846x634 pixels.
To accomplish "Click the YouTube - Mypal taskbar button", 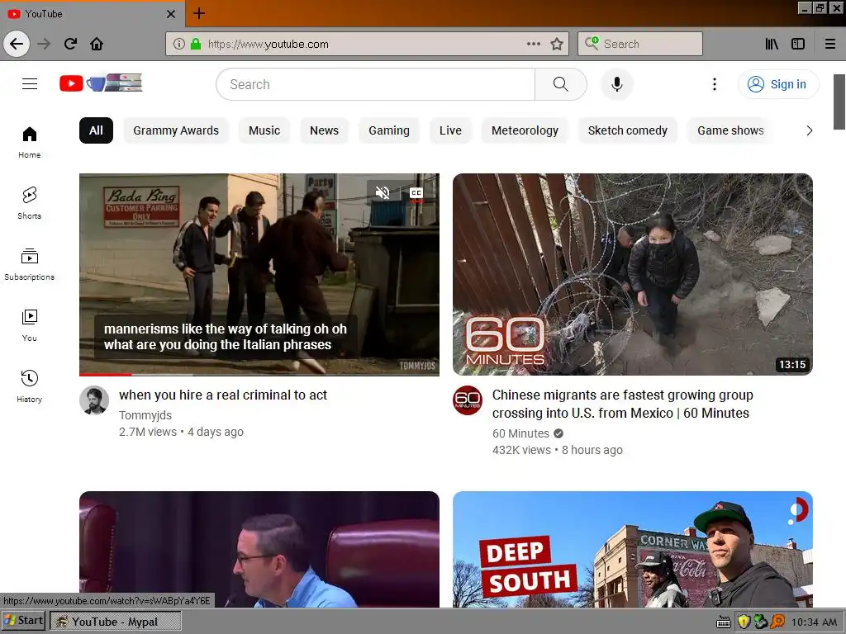I will click(x=116, y=622).
